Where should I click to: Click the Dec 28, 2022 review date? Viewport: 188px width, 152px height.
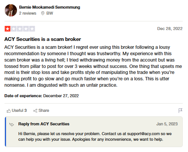pyautogui.click(x=170, y=29)
